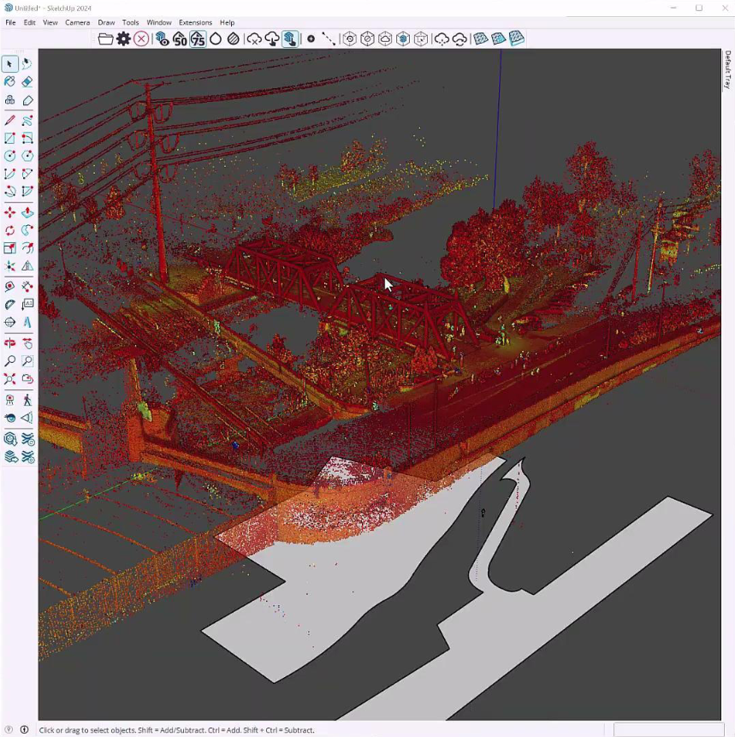Open the Scan Essentials settings gear
735x737 pixels.
tap(124, 39)
